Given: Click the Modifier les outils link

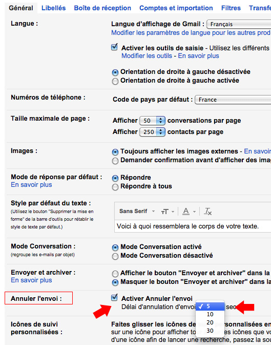Looking at the screenshot, I should tap(147, 55).
